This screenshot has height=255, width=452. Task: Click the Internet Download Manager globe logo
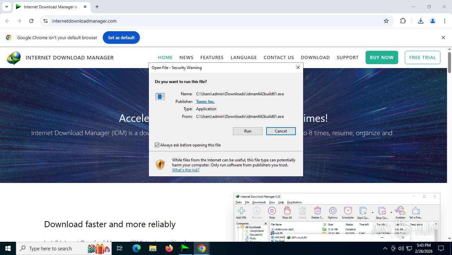coord(14,58)
